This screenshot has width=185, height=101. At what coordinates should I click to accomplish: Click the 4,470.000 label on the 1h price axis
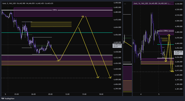click(x=179, y=38)
